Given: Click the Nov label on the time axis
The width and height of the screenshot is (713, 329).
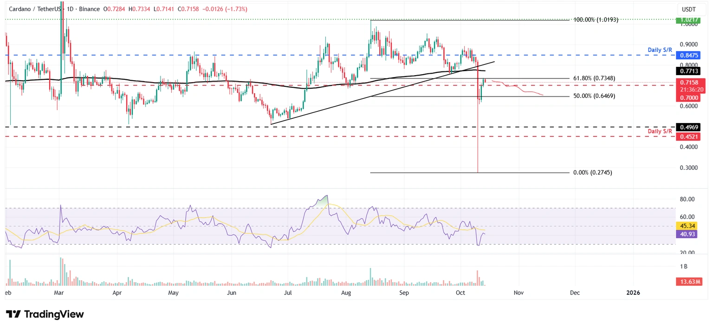Looking at the screenshot, I should click(519, 293).
